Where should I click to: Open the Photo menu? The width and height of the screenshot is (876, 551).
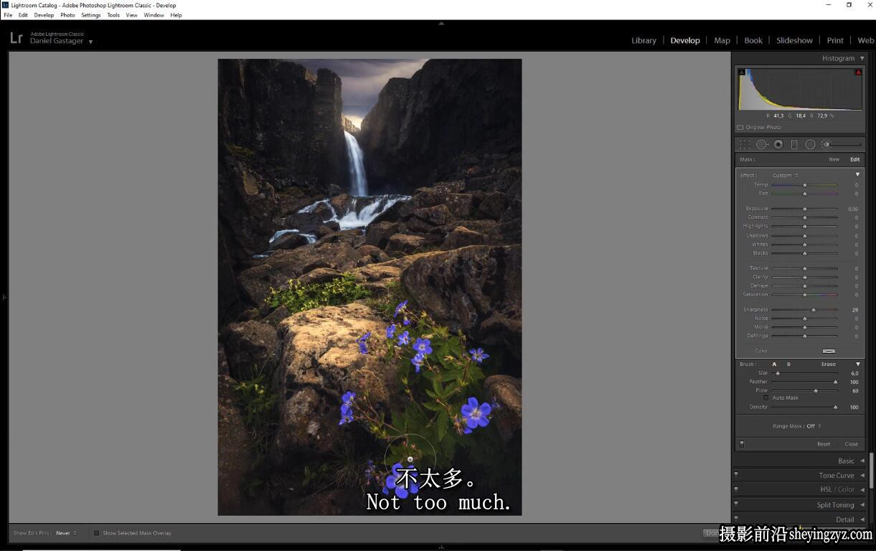point(67,15)
